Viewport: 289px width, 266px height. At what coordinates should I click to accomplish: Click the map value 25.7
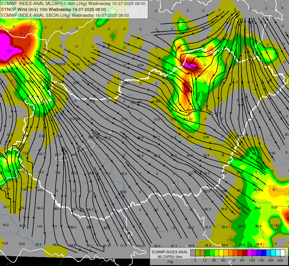(41, 154)
